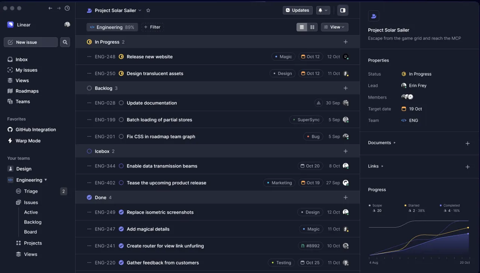Click the search magnifier icon in sidebar

(x=65, y=42)
